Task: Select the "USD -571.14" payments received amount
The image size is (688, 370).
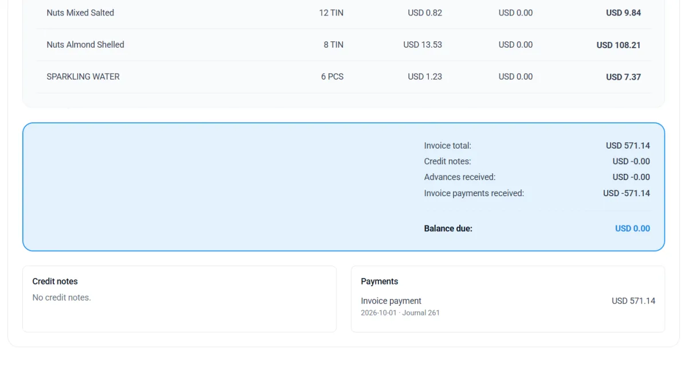Action: [x=627, y=193]
